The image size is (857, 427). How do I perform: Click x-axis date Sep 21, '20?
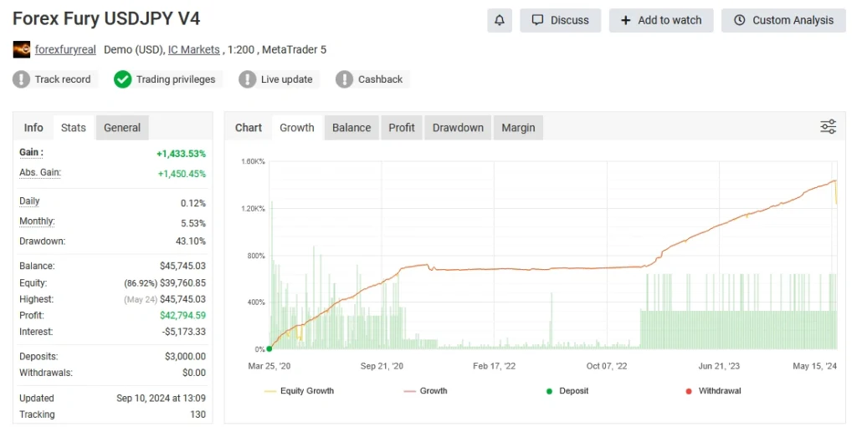tap(382, 366)
